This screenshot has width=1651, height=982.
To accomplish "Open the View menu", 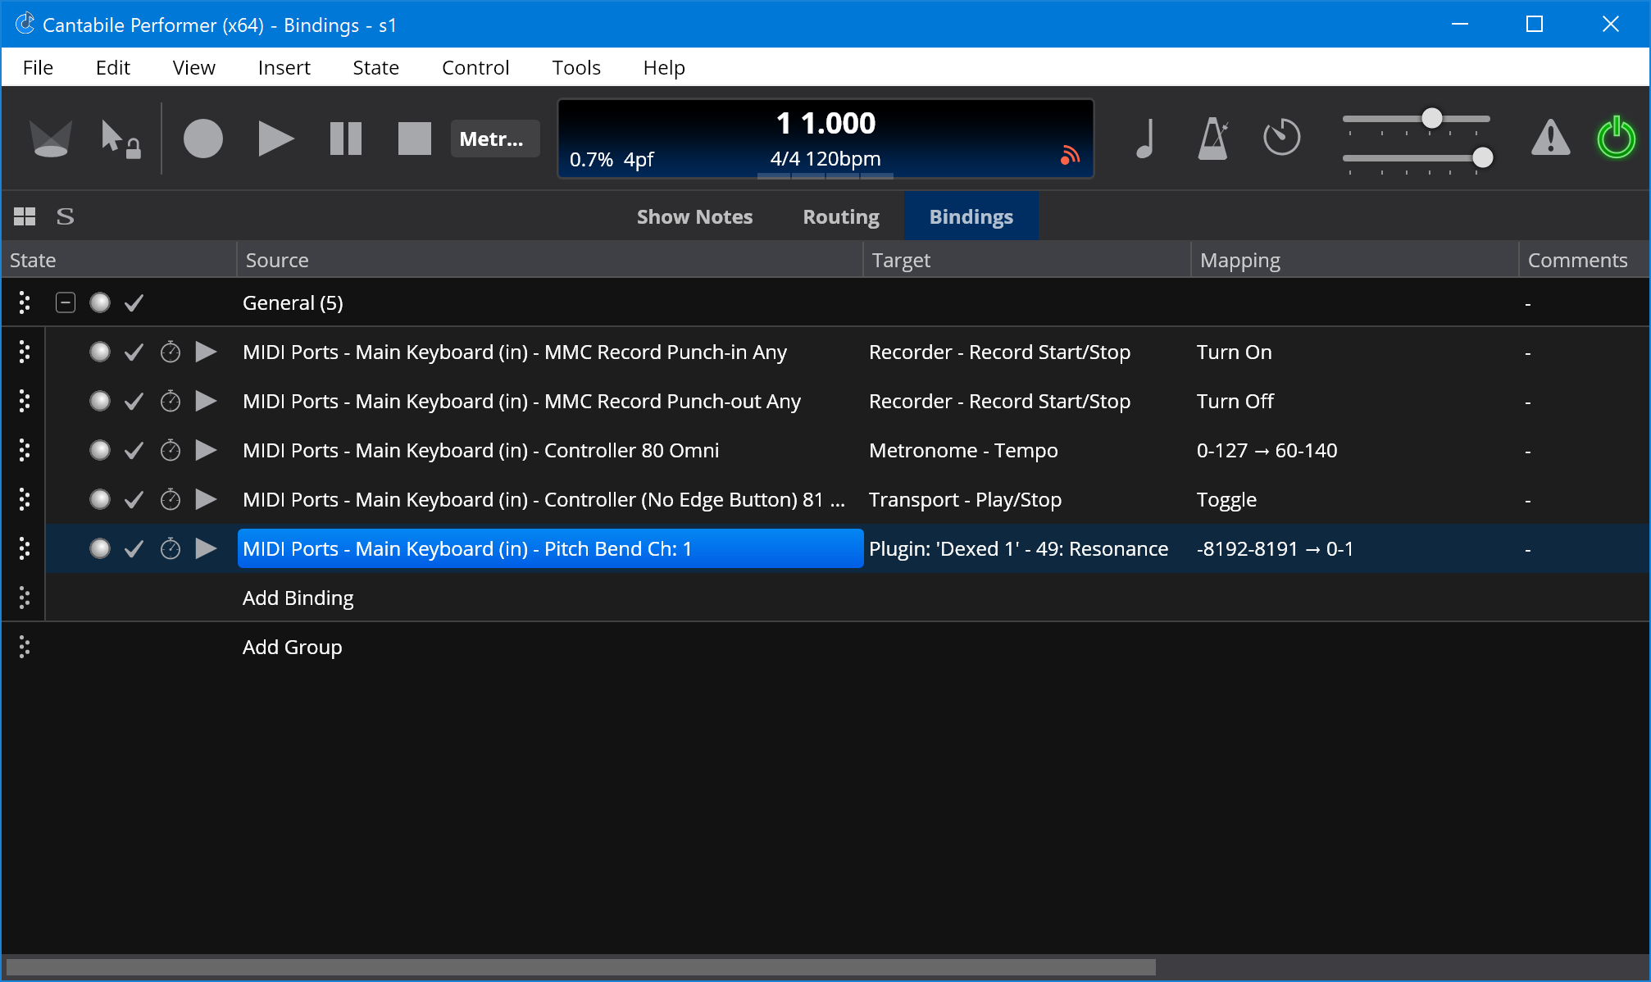I will coord(193,67).
